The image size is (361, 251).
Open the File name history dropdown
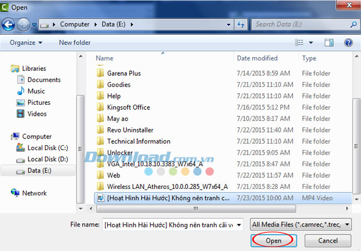point(239,225)
